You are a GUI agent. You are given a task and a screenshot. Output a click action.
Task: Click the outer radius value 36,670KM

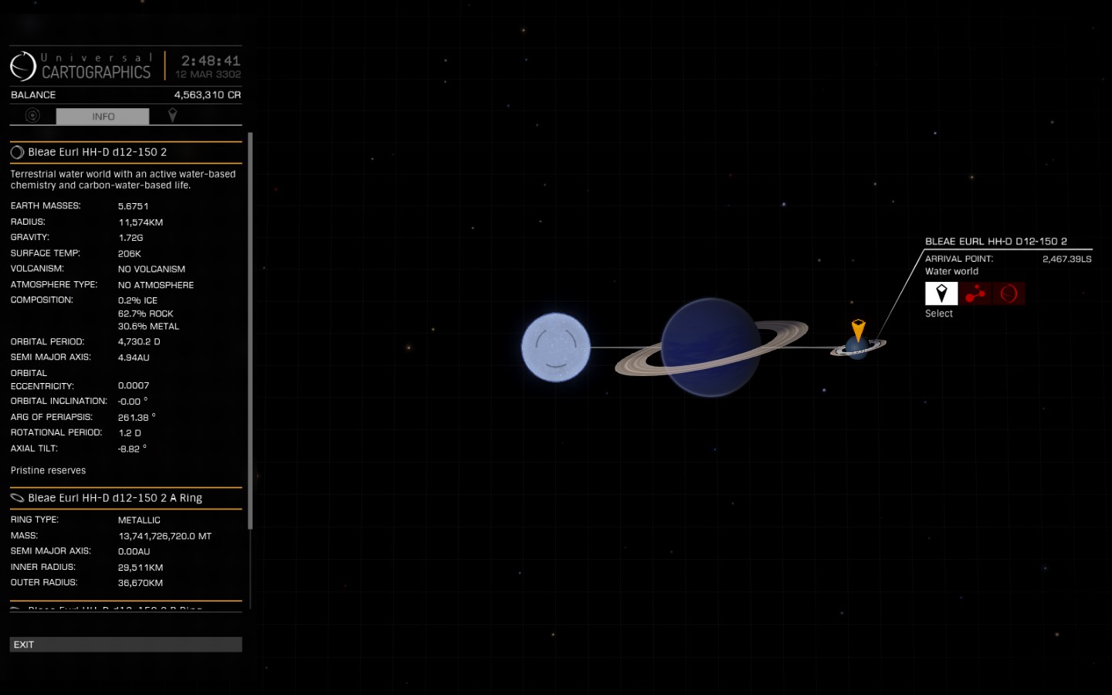pos(141,583)
